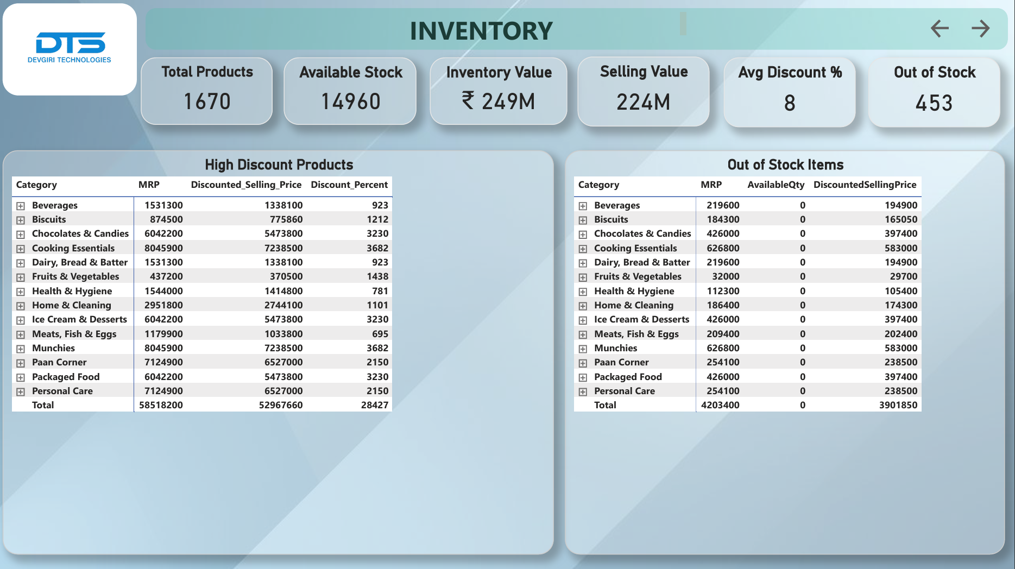The height and width of the screenshot is (569, 1015).
Task: Expand Biscuits in the Out of Stock table
Action: pyautogui.click(x=583, y=220)
